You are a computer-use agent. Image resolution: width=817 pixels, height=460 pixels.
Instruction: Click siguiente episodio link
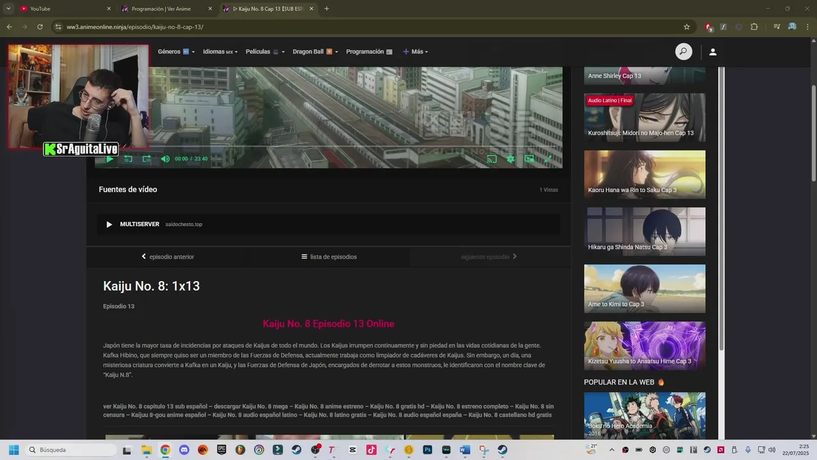pos(489,257)
